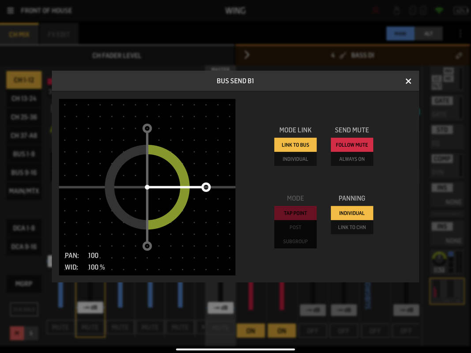Image resolution: width=471 pixels, height=353 pixels.
Task: Select the blue MAIN toggle button
Action: [400, 34]
